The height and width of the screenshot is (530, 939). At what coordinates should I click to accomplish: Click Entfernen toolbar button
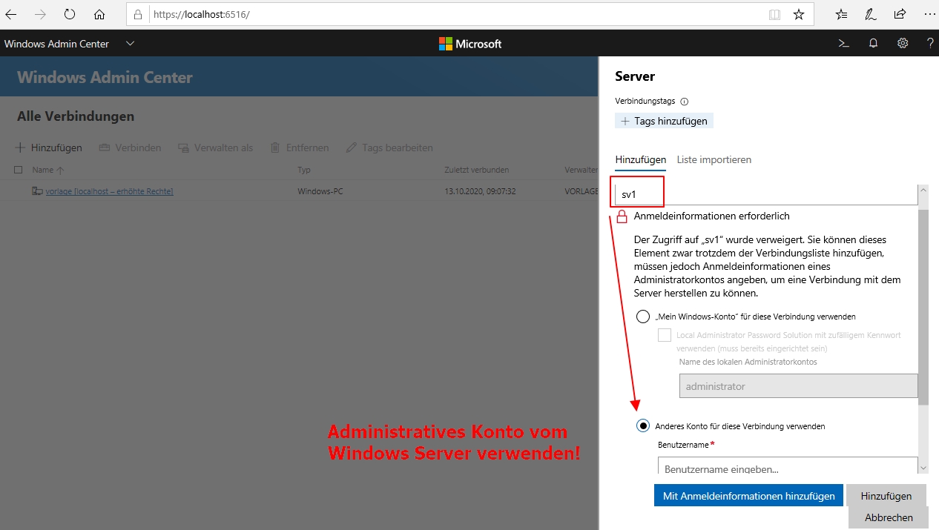(299, 148)
